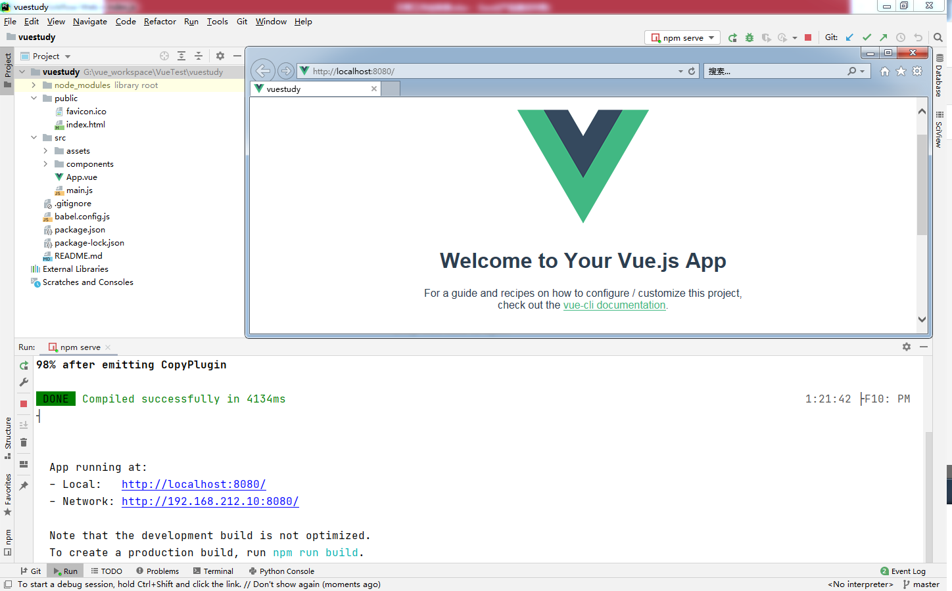952x591 pixels.
Task: Open browser favorites star icon
Action: [x=901, y=71]
